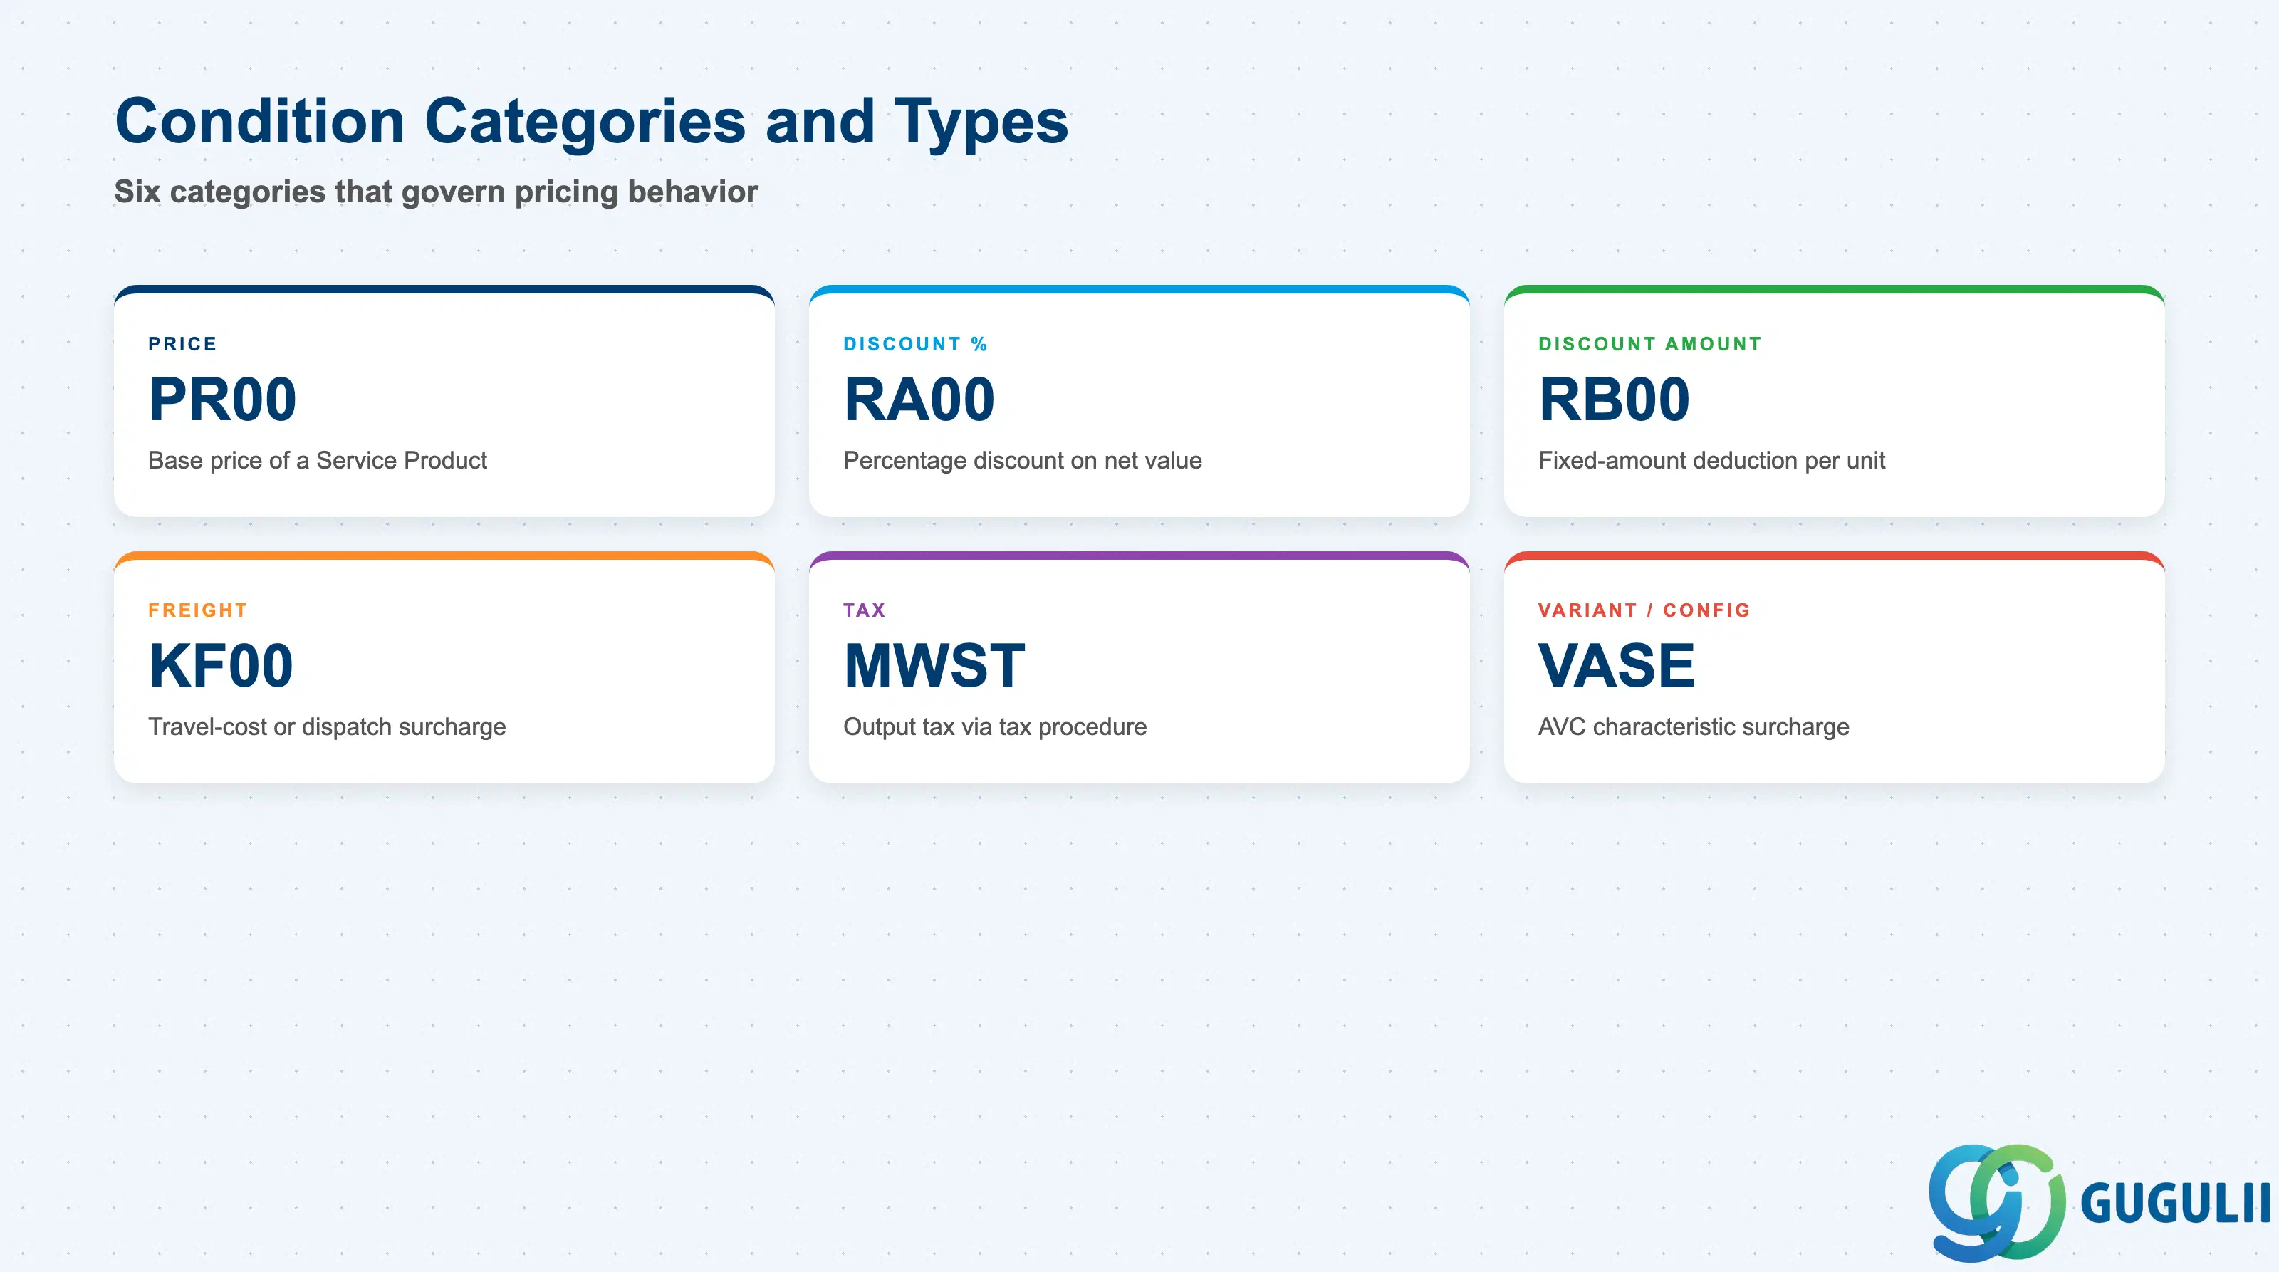Click the orange FREIGHT card top bar
Screen dimensions: 2279x1272
tap(444, 556)
